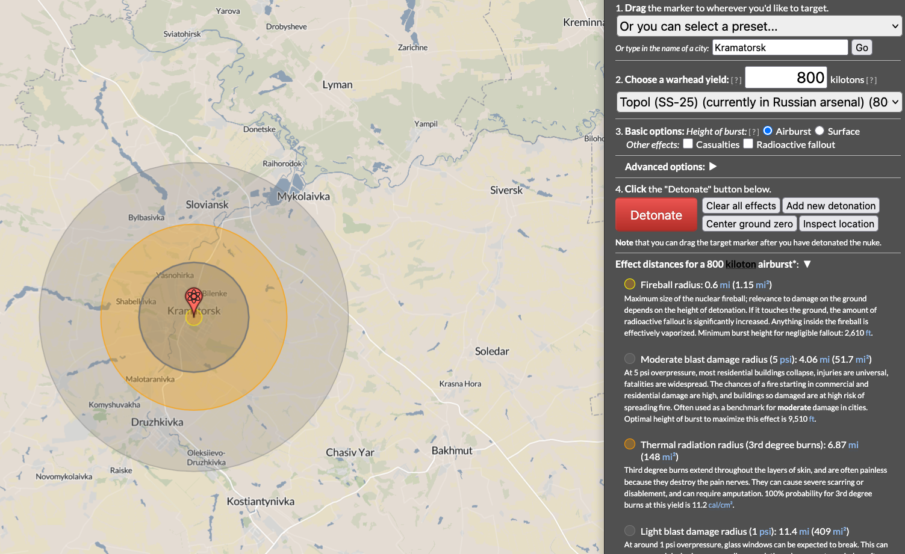Open the Topol (SS-25) warhead preset dropdown
Screen dimensions: 905x554
tap(759, 102)
